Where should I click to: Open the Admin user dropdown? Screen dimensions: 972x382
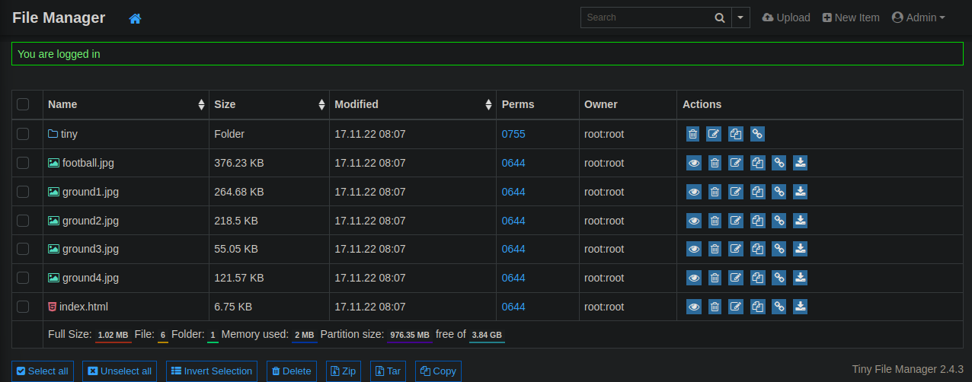point(918,18)
